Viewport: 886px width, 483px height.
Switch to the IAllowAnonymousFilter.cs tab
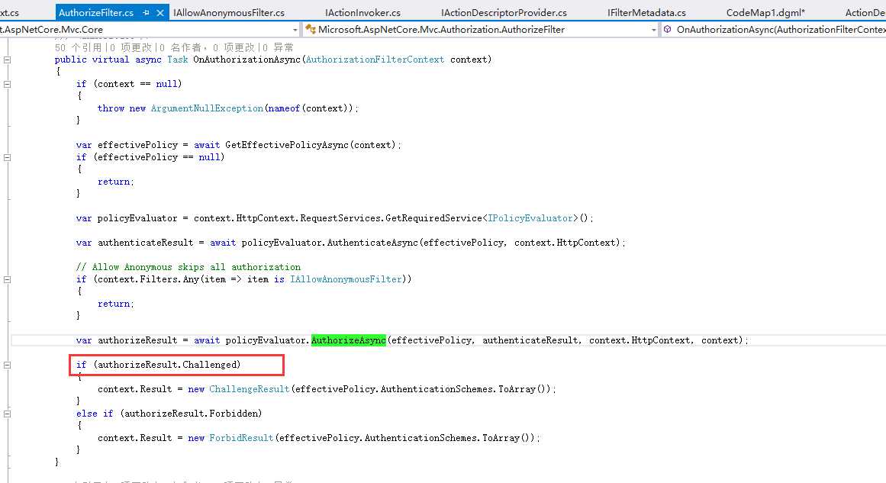[x=229, y=12]
